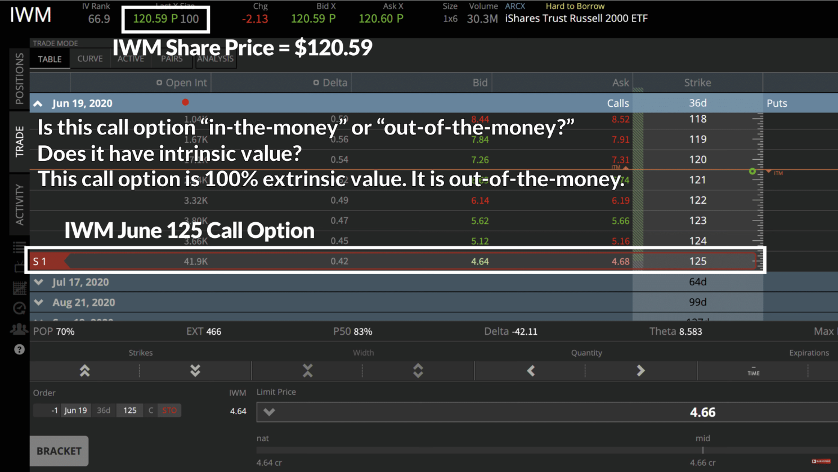Click the IWM ticker symbol
Screen dimensions: 838x472
30,15
